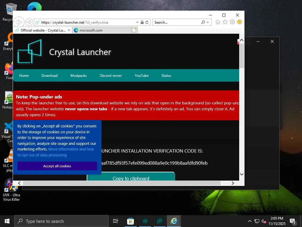The image size is (302, 227).
Task: Click the second Crystal Launcher taskbar icon
Action: [x=160, y=221]
